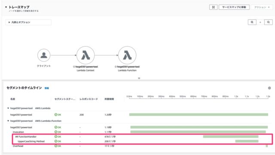This screenshot has width=275, height=155.
Task: Click the response code 200 cell
Action: tap(82, 115)
